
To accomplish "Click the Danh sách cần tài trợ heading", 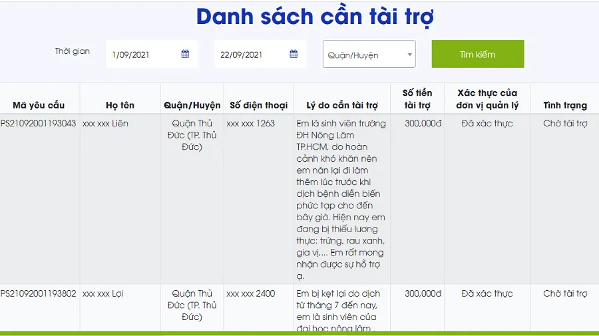I will coord(315,17).
